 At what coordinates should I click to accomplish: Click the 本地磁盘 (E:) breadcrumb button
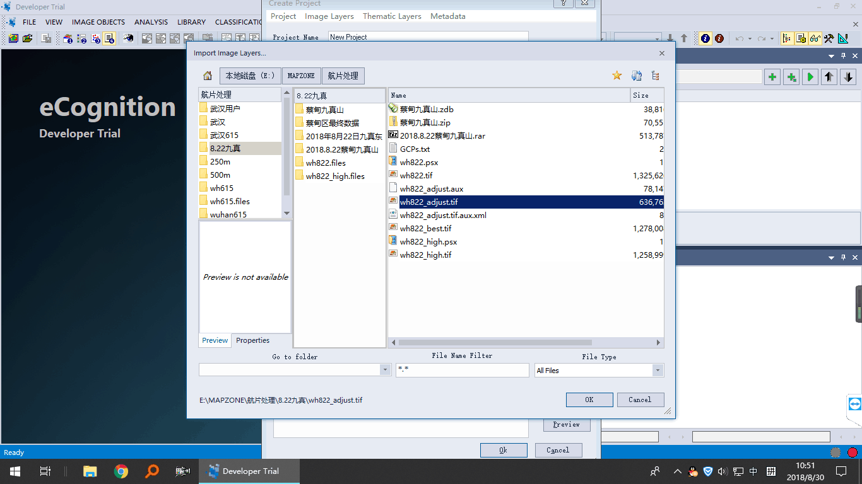[250, 76]
